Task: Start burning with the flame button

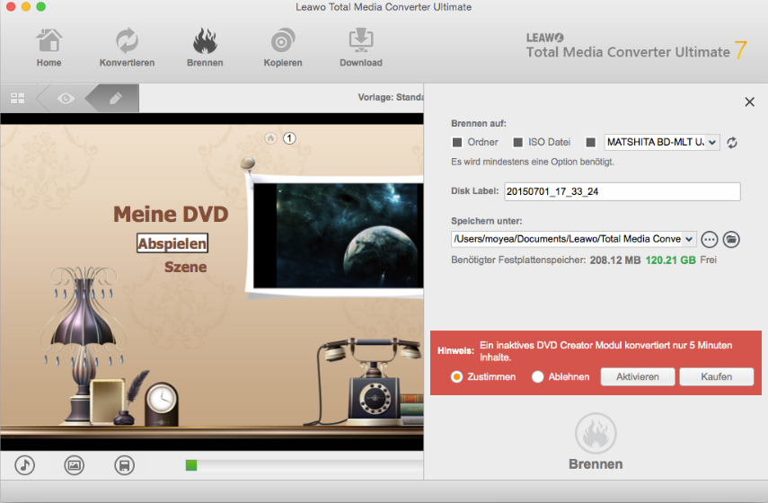Action: point(596,433)
